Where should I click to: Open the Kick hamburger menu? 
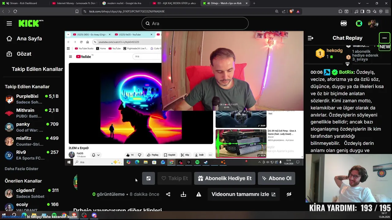click(x=9, y=24)
